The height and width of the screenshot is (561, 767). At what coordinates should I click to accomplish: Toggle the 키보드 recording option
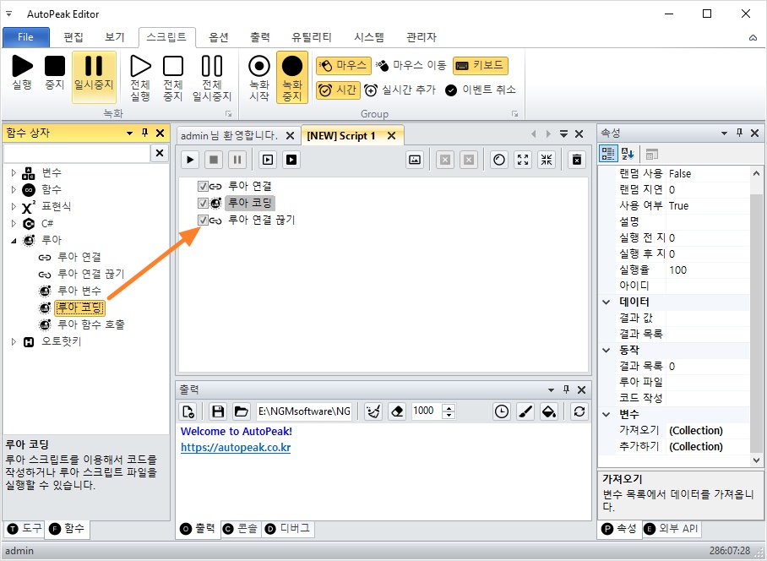pyautogui.click(x=481, y=65)
